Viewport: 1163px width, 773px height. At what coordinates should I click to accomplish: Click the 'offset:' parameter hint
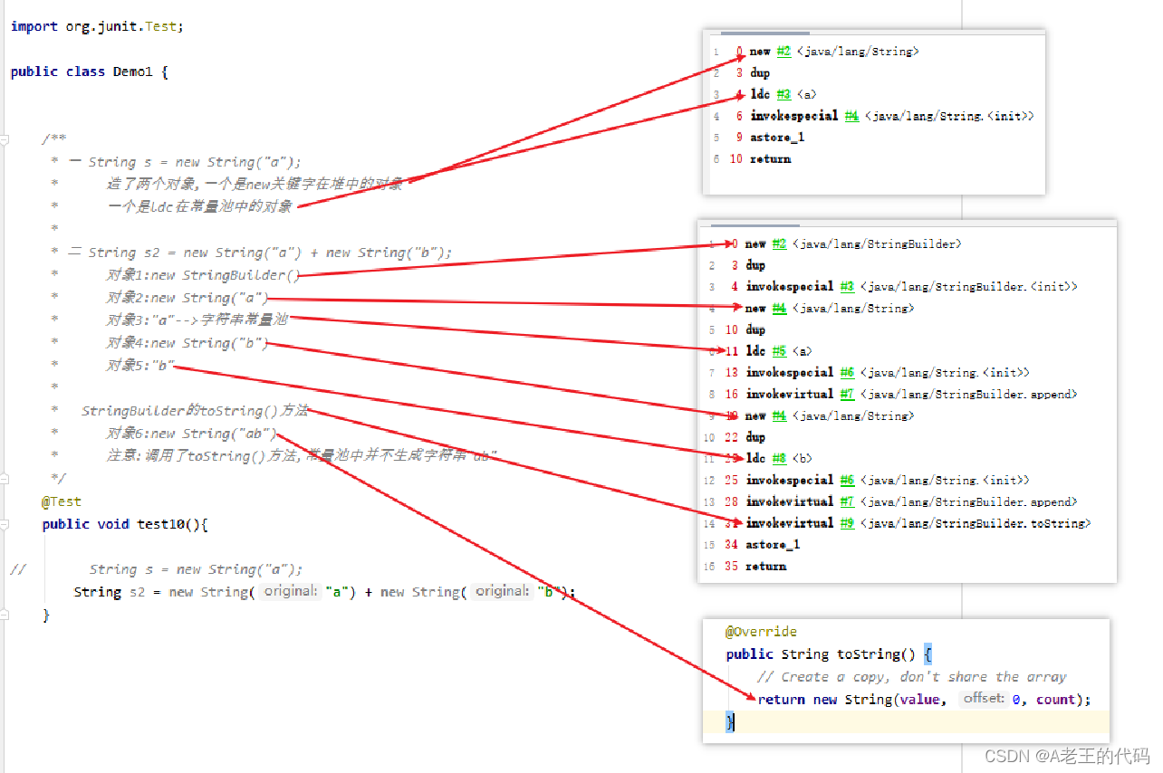984,699
